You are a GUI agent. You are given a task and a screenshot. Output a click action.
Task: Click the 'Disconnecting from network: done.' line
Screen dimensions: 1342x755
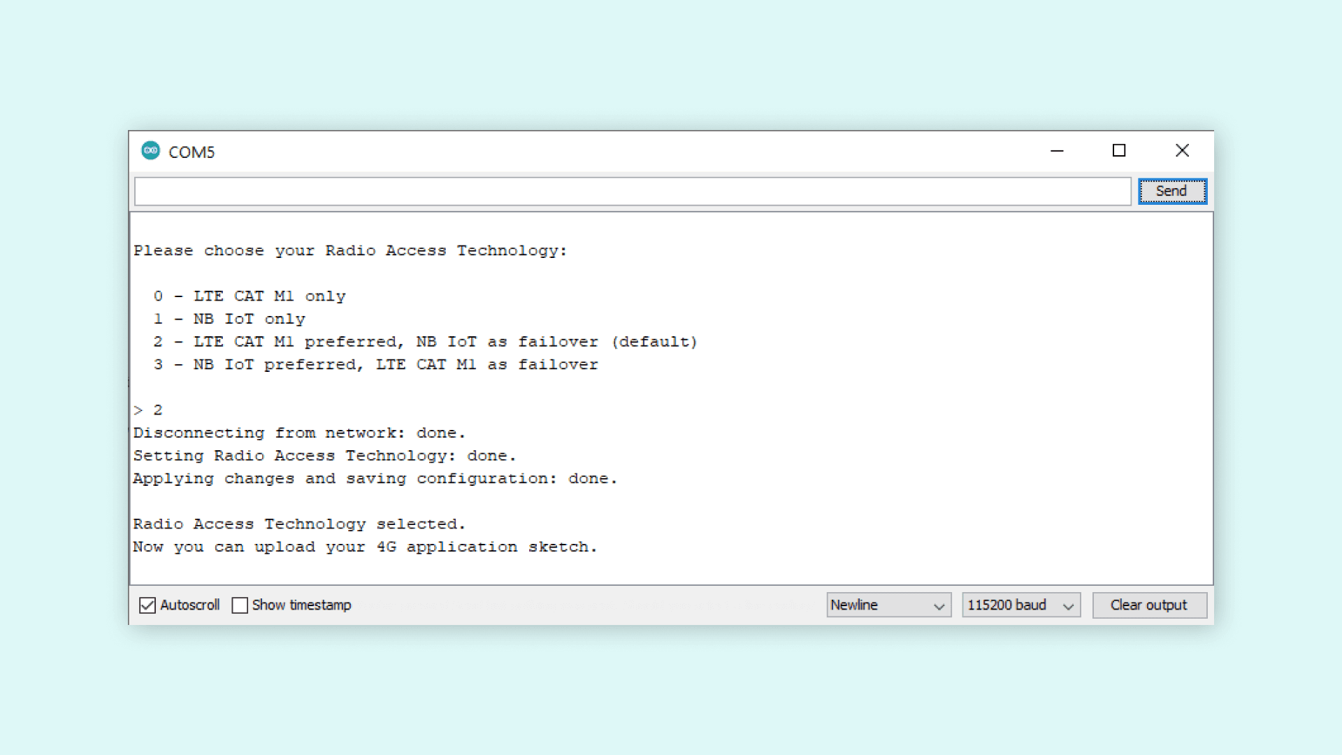(299, 433)
